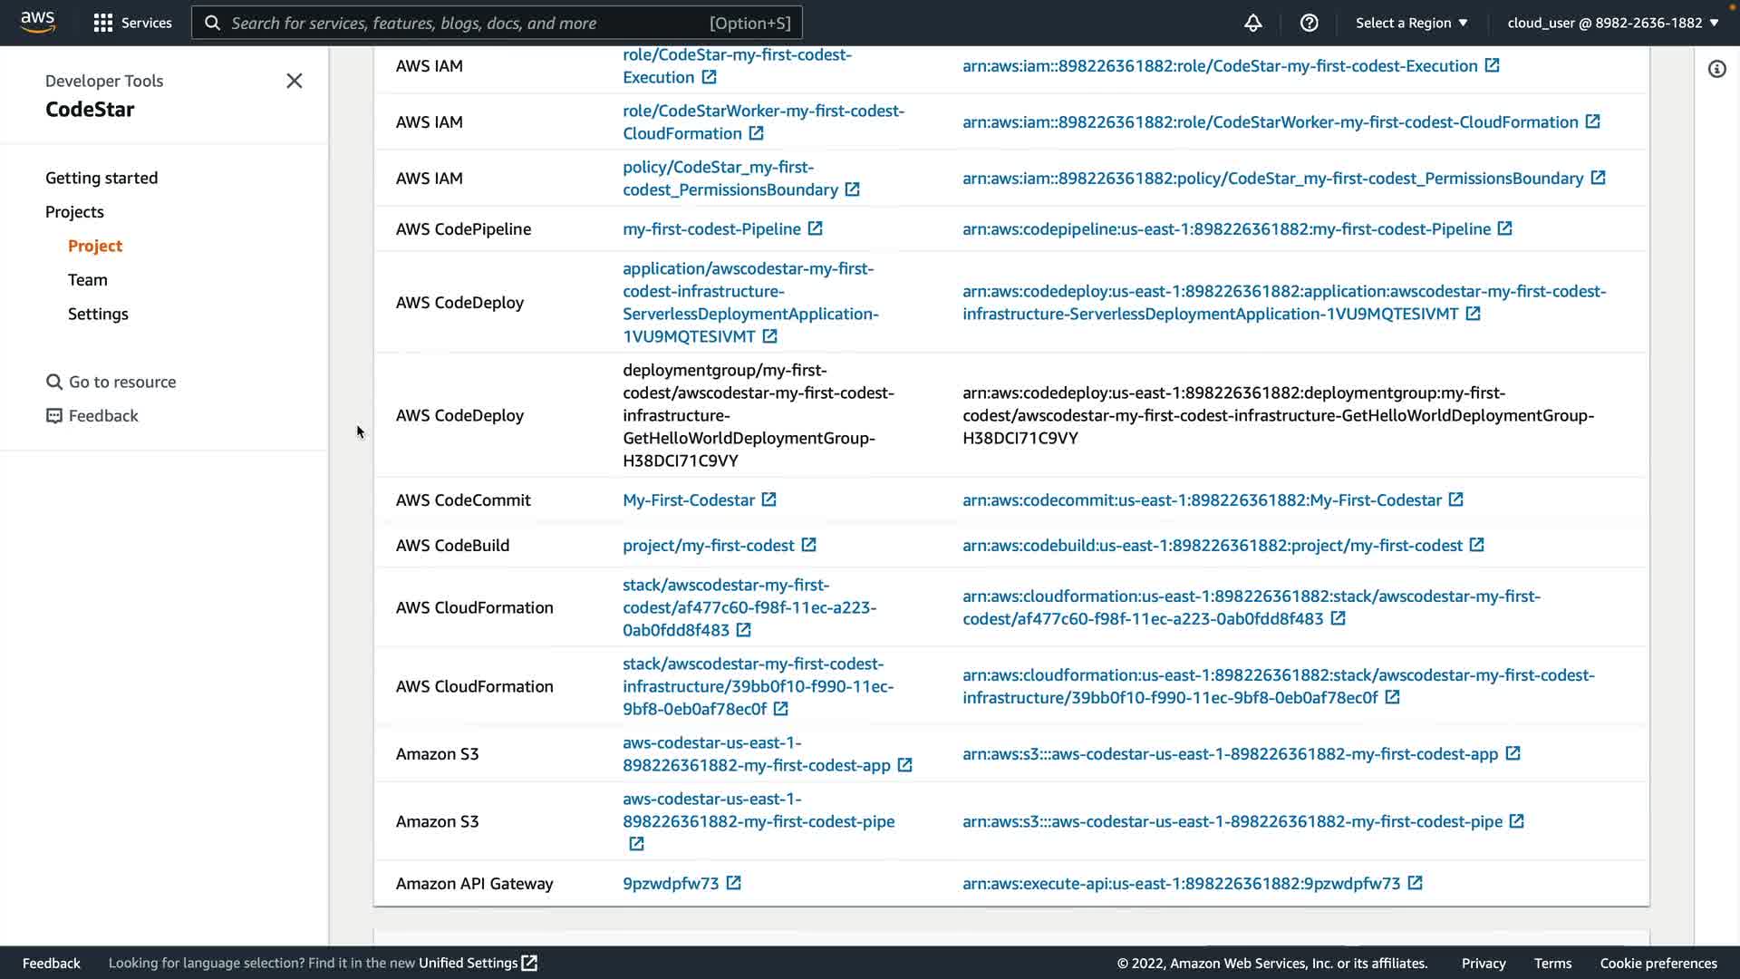The width and height of the screenshot is (1740, 979).
Task: Click external link icon beside project/my-first-codest
Action: pyautogui.click(x=808, y=545)
